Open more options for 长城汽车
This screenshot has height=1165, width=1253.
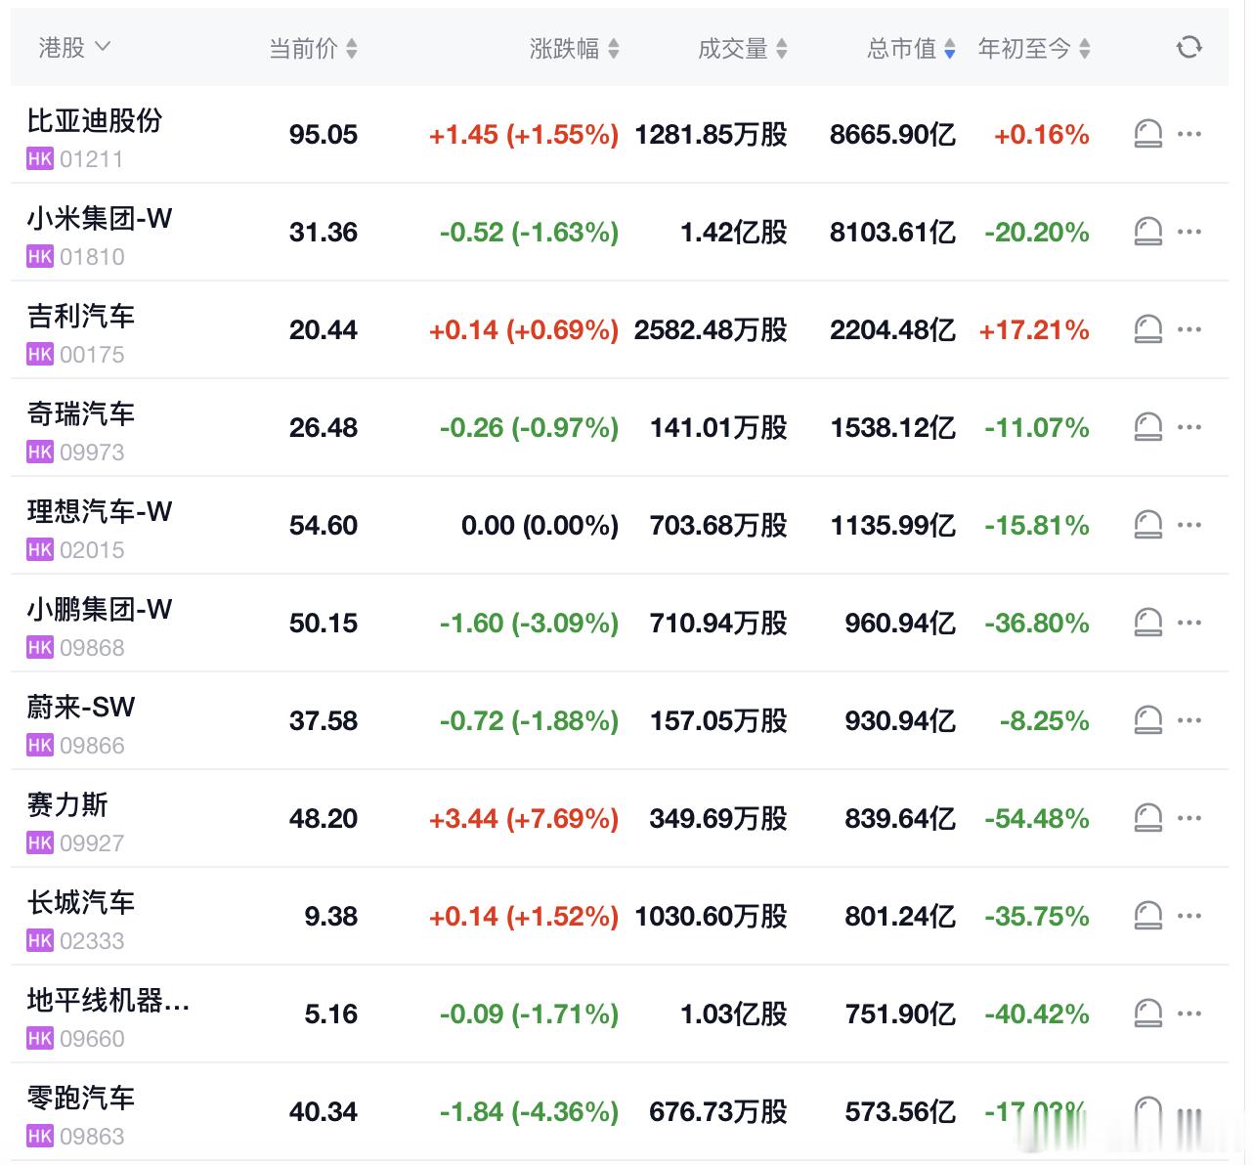pos(1189,916)
